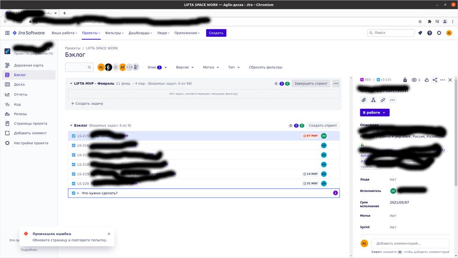The image size is (458, 258).
Task: Open Релизы in sidebar
Action: (28, 114)
